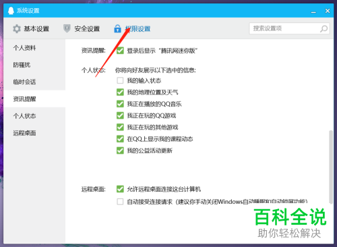Select 个人资料 in the sidebar
Viewport: 337px width, 247px height.
[34, 48]
